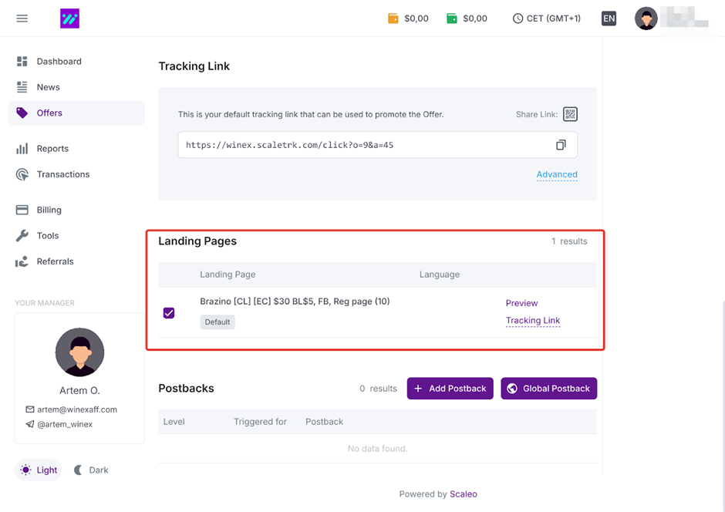Click the Global Postback button

(x=548, y=389)
